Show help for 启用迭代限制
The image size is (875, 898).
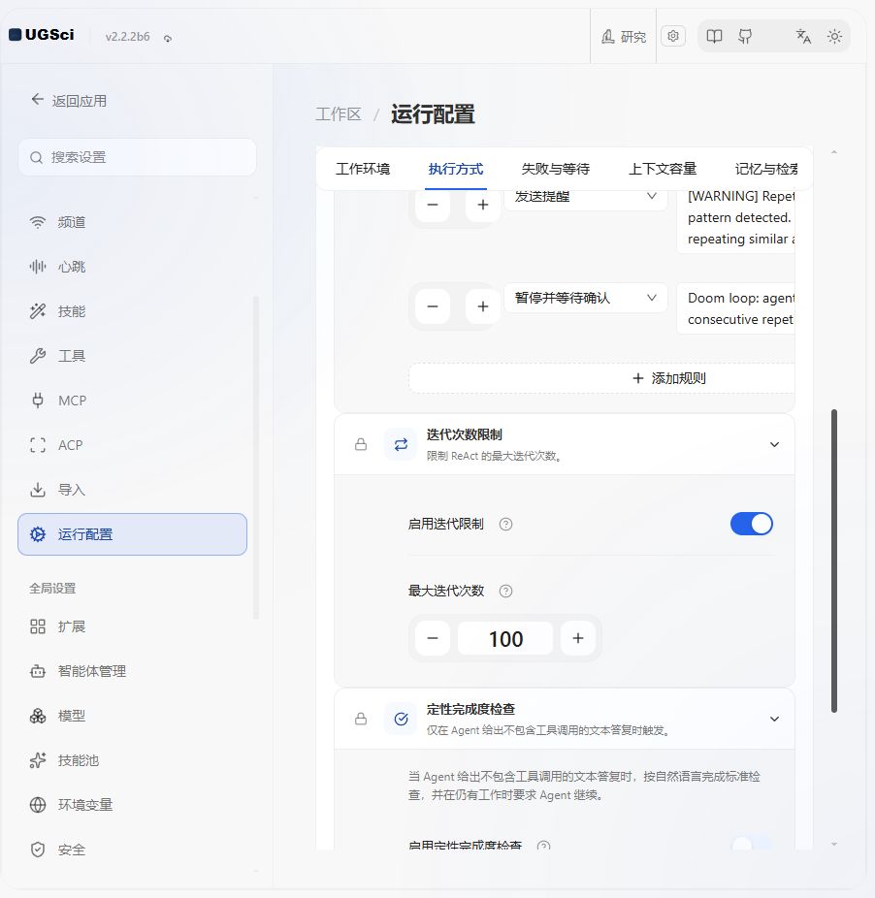click(x=505, y=524)
